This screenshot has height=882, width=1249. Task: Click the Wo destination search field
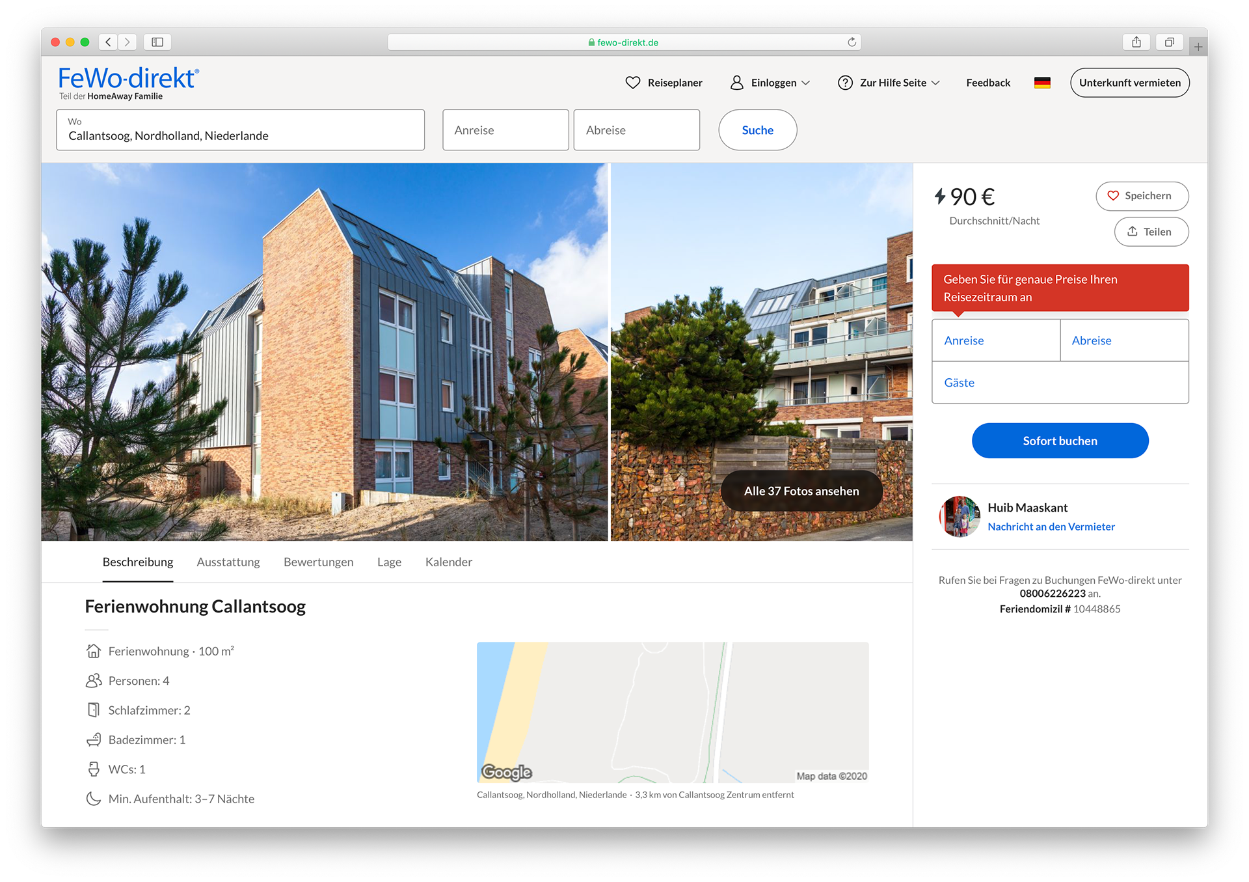pos(240,130)
